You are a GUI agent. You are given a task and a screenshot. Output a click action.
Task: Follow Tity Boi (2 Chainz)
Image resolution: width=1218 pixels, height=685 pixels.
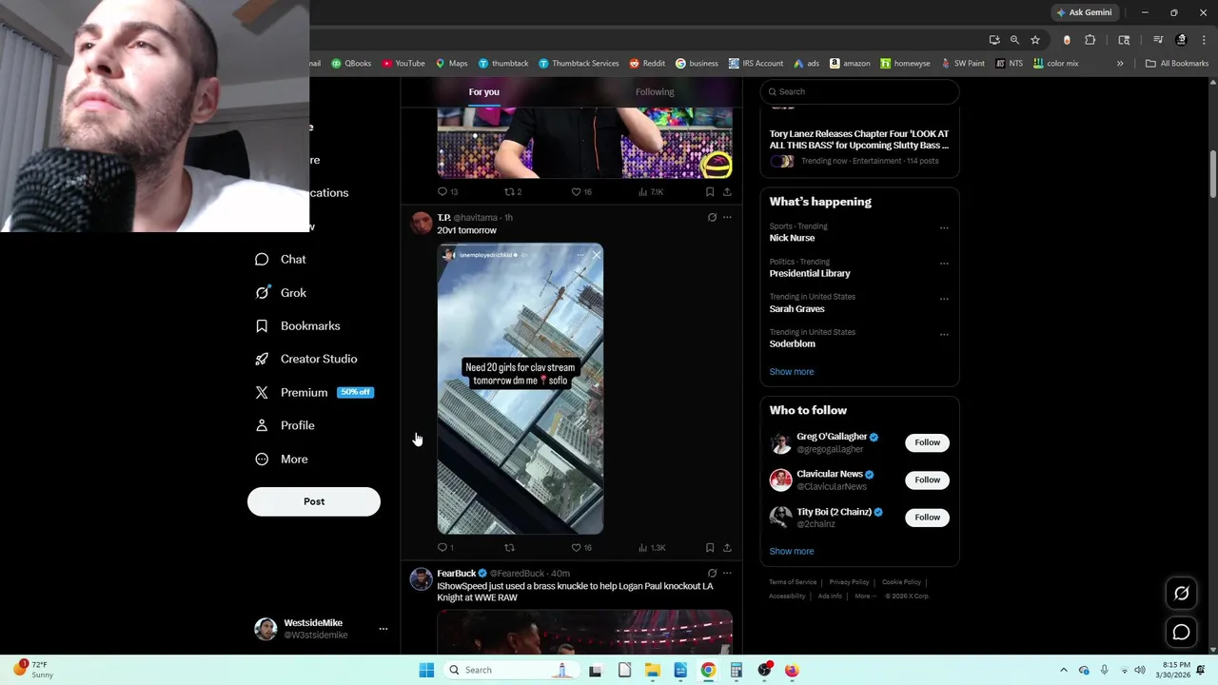(x=928, y=518)
